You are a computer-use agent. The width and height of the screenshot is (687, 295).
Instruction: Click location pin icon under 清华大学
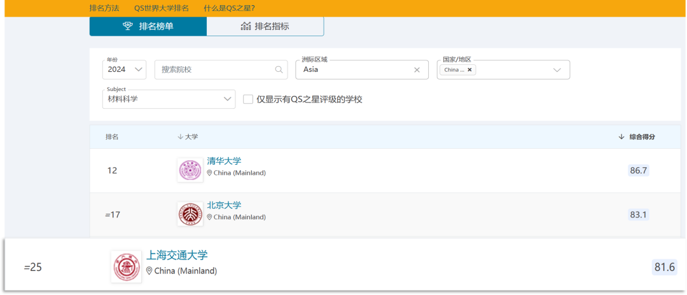[209, 173]
